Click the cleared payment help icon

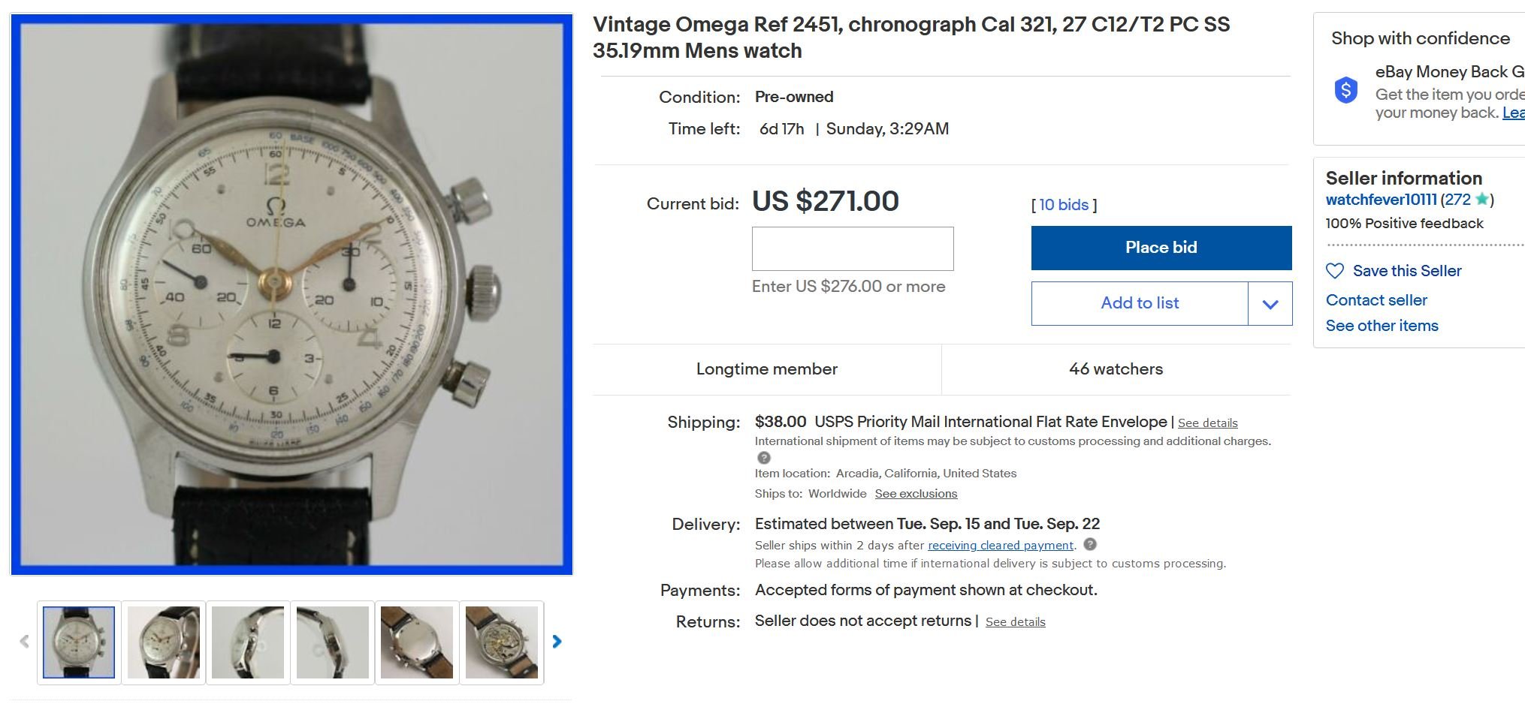pyautogui.click(x=1090, y=545)
